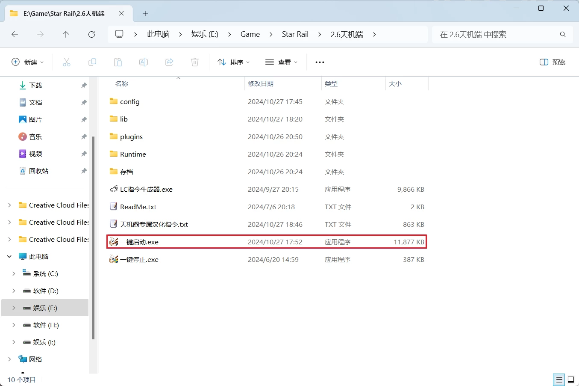Open 图片 in quick access
579x386 pixels.
pyautogui.click(x=35, y=119)
